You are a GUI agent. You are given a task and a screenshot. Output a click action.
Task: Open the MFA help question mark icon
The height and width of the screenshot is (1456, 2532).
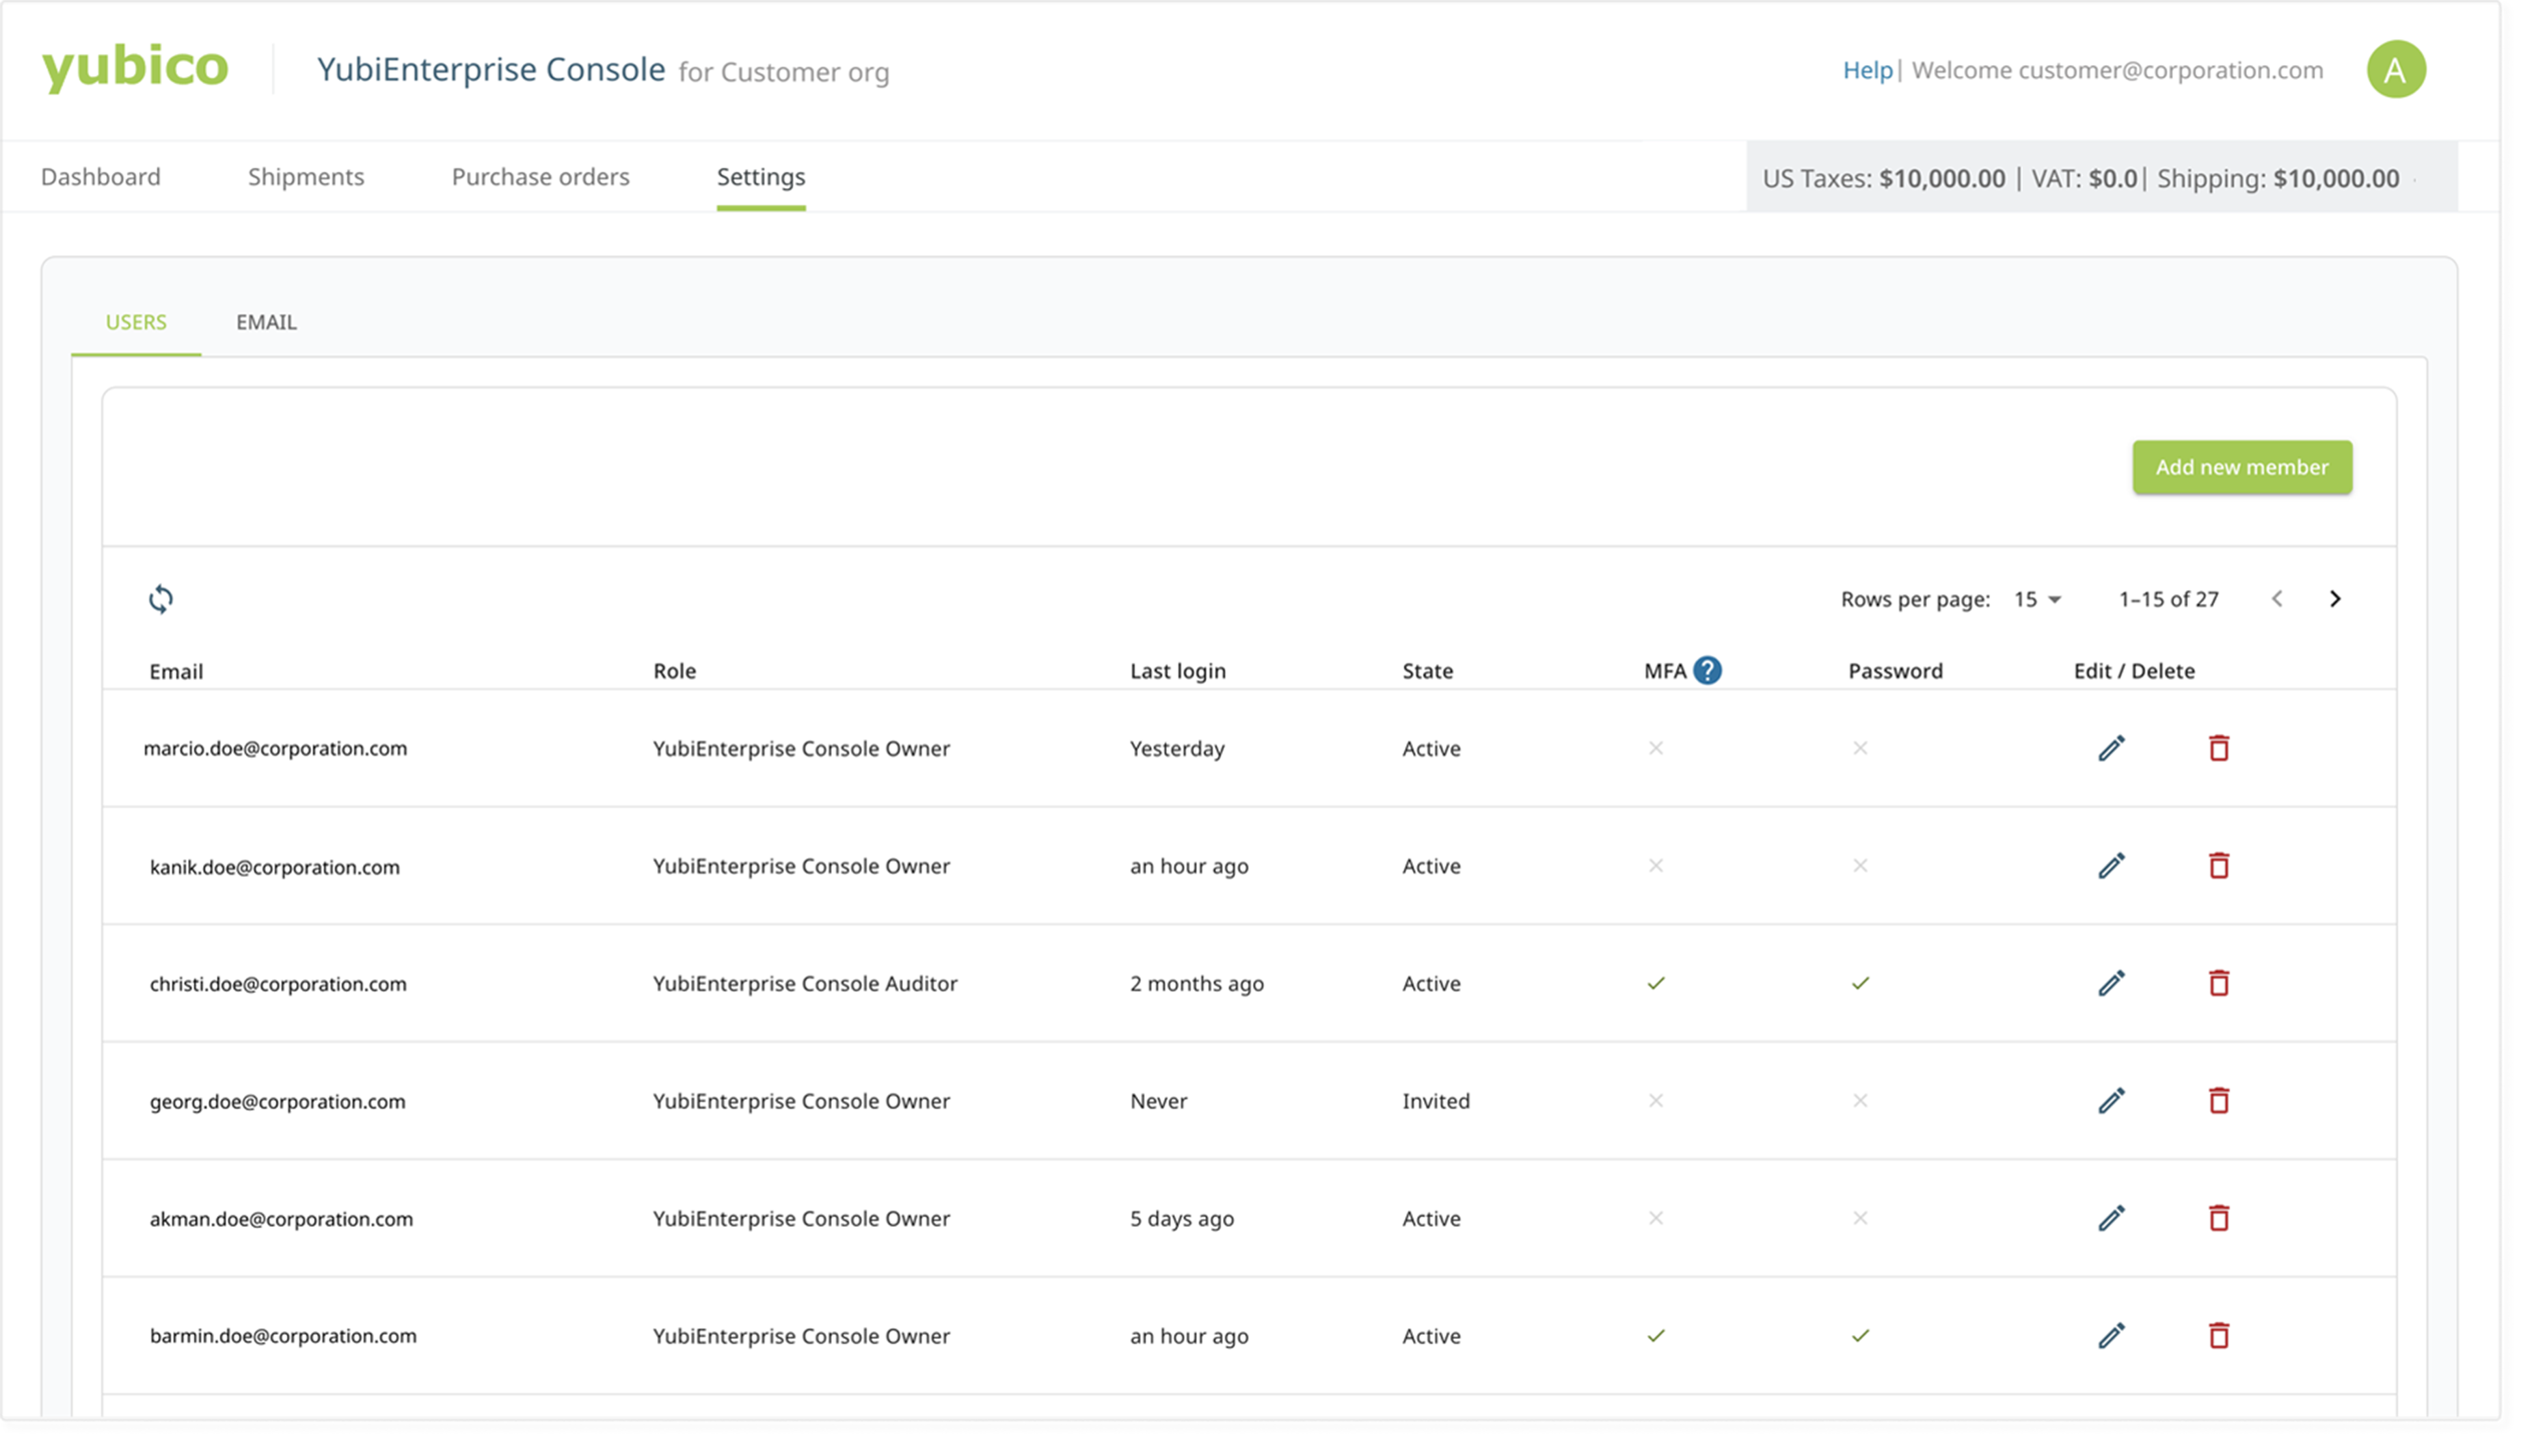1707,670
